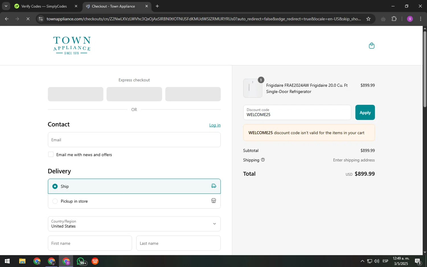Click the Discount code input field

pyautogui.click(x=297, y=112)
